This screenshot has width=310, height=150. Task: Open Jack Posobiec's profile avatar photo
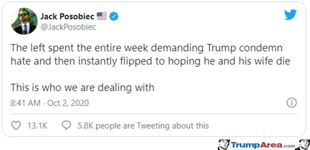(25, 21)
